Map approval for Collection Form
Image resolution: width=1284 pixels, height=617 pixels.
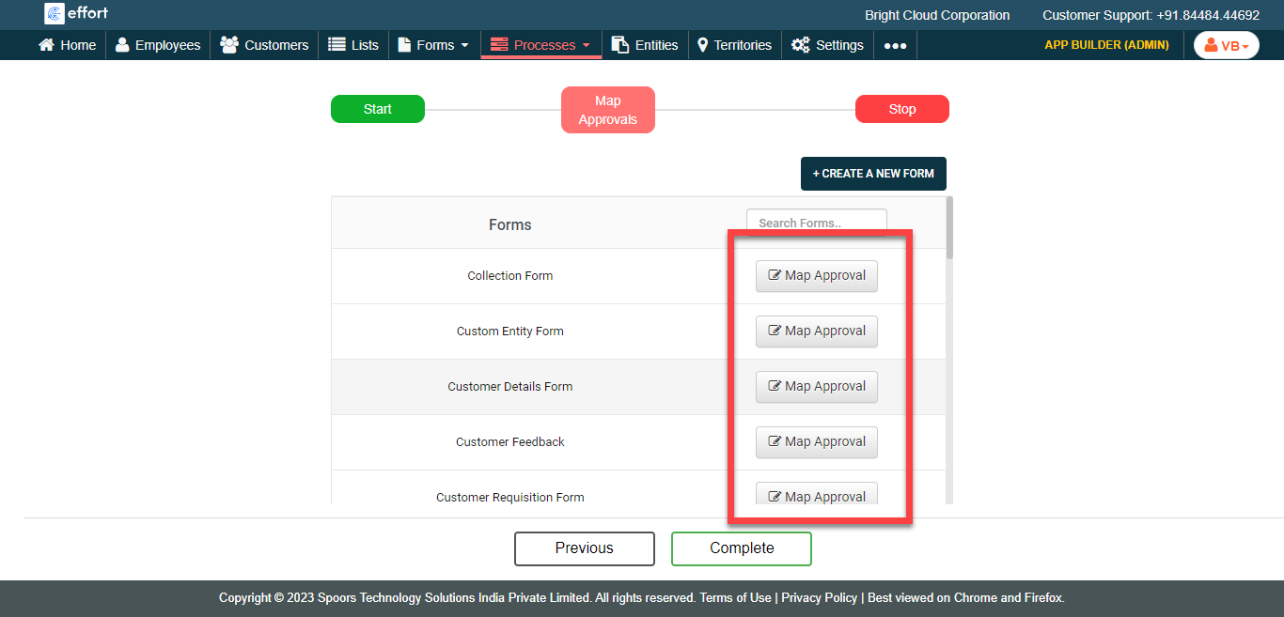[x=816, y=276]
